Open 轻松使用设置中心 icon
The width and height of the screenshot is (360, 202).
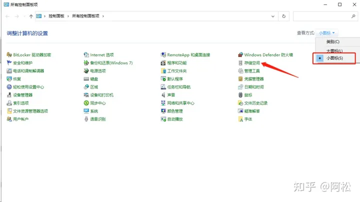9,87
